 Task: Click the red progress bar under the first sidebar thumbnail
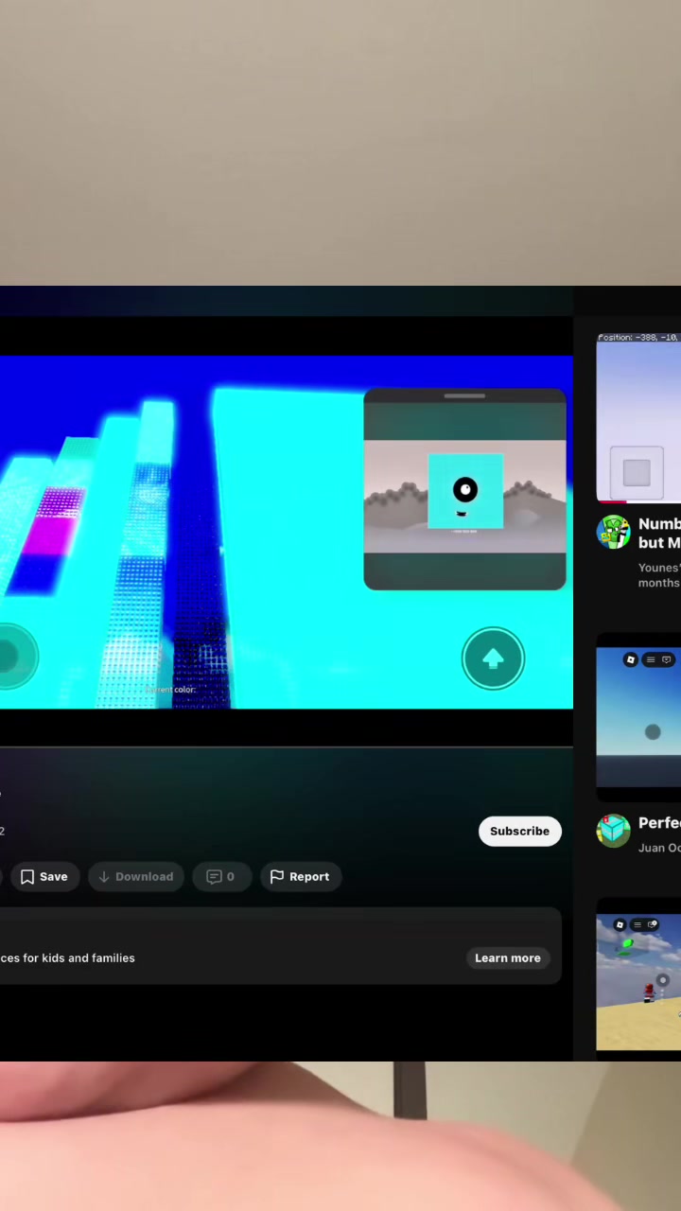pos(611,500)
